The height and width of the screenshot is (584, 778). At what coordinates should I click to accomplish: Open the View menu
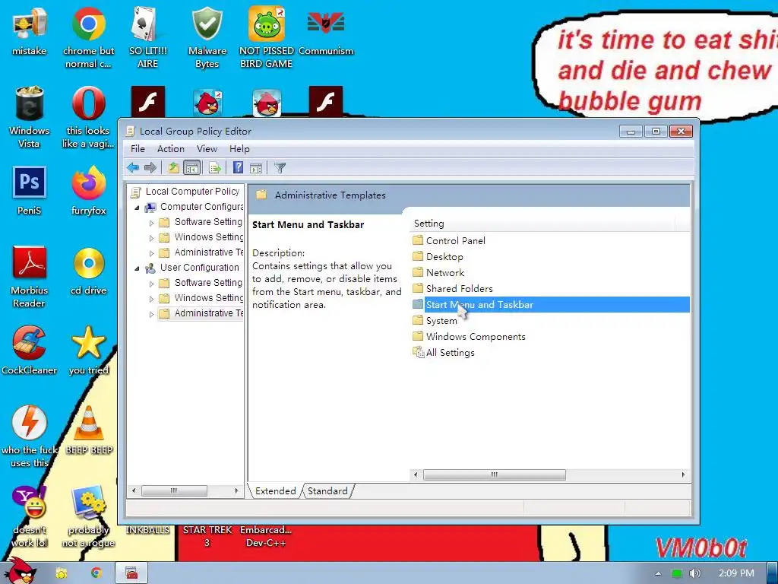click(207, 149)
